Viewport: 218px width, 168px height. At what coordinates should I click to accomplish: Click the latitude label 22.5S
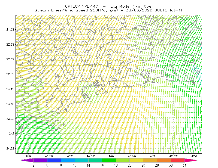tap(10, 59)
